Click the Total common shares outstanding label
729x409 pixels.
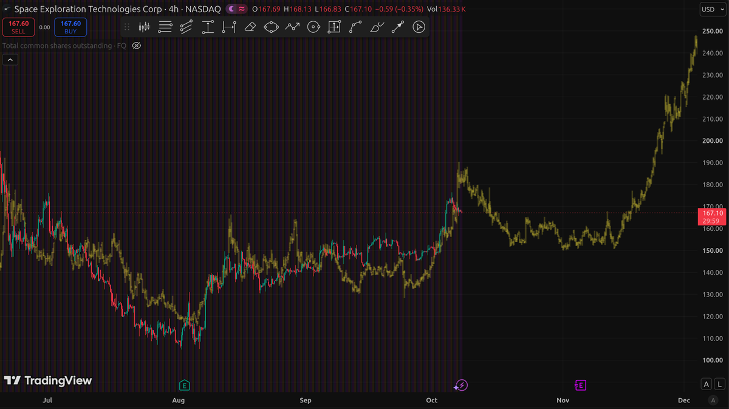point(64,46)
